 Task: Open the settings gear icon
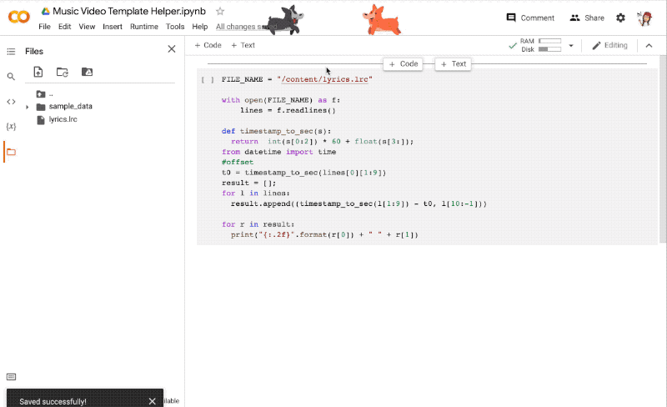620,18
